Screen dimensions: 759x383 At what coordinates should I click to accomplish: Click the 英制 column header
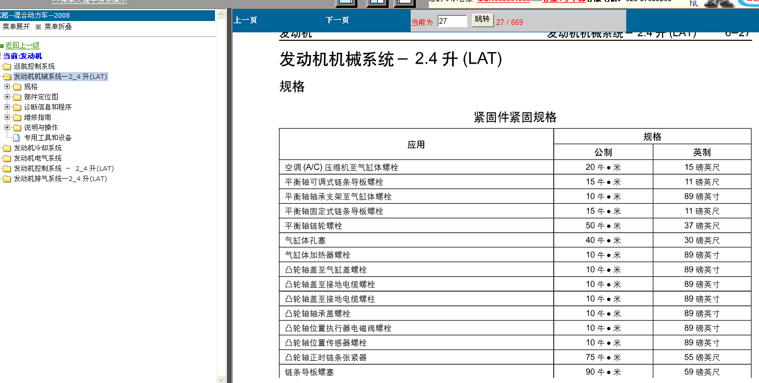pos(702,153)
